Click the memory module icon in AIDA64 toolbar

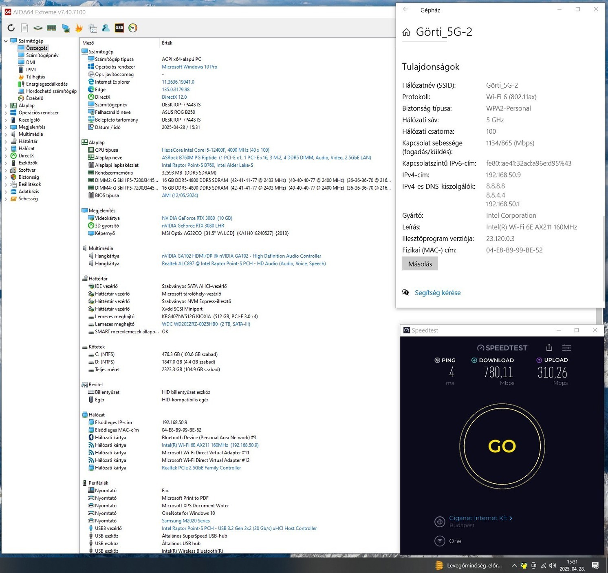(51, 28)
